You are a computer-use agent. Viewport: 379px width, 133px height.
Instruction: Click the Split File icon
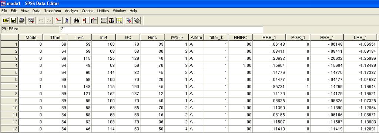pyautogui.click(x=104, y=20)
